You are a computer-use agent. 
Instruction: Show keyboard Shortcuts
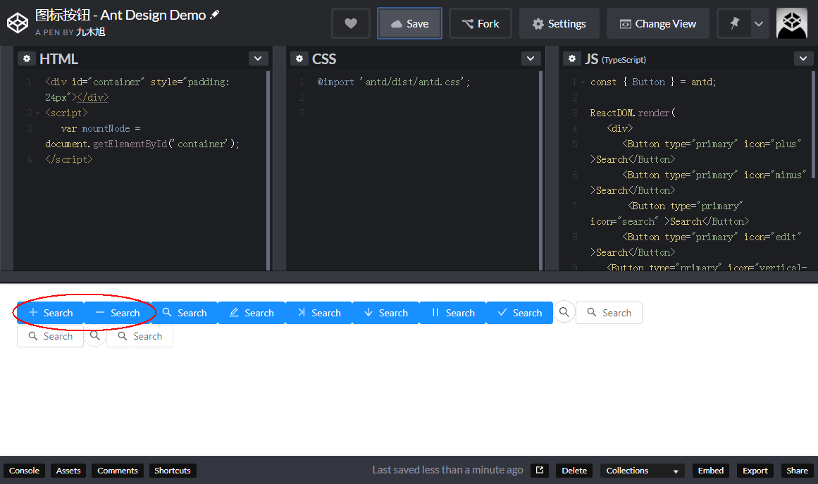(x=173, y=471)
